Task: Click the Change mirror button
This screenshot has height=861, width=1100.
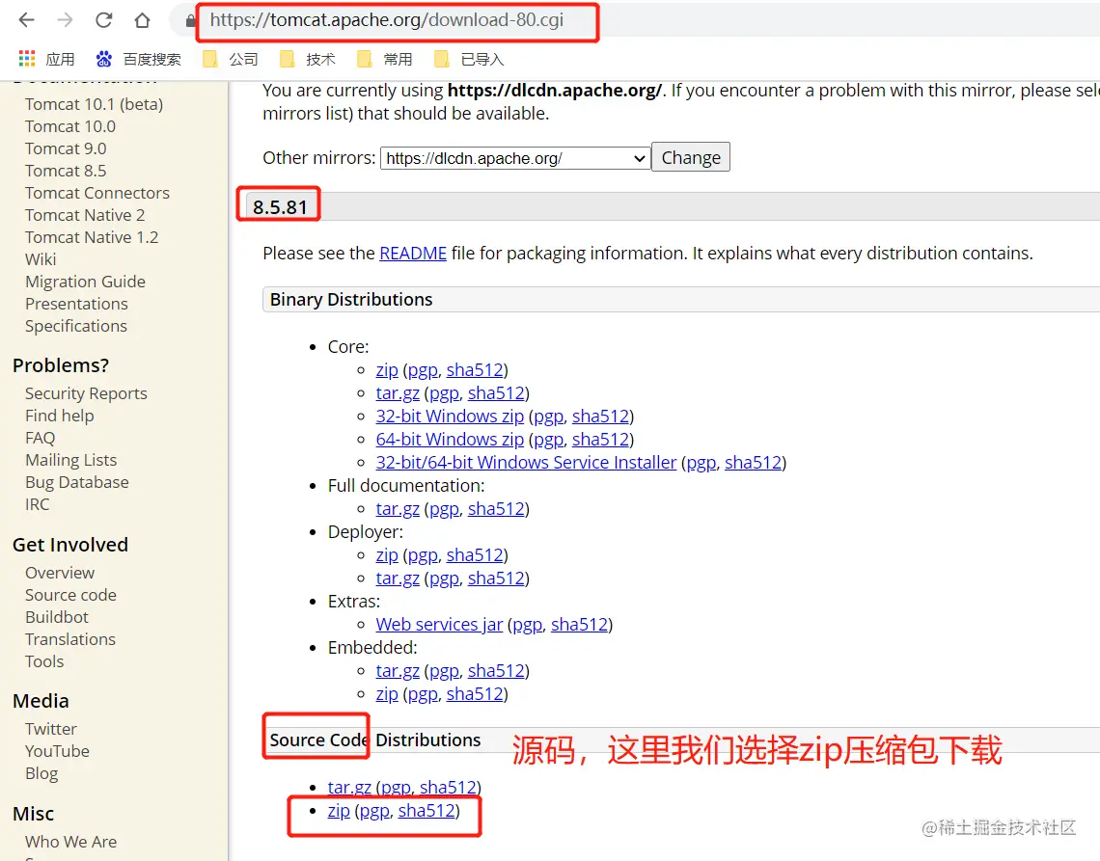Action: [x=691, y=157]
